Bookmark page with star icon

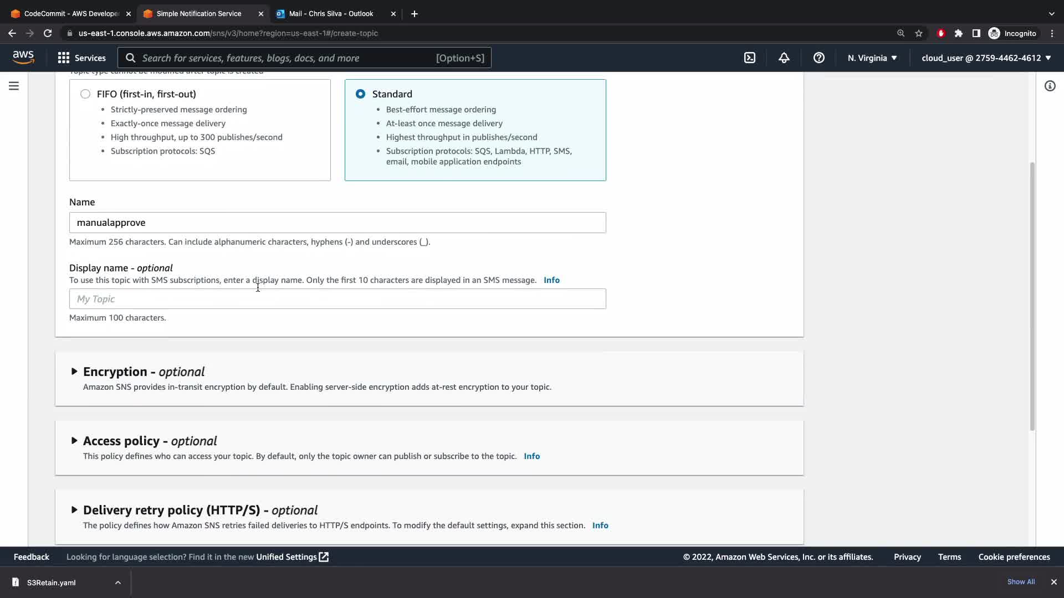click(919, 33)
